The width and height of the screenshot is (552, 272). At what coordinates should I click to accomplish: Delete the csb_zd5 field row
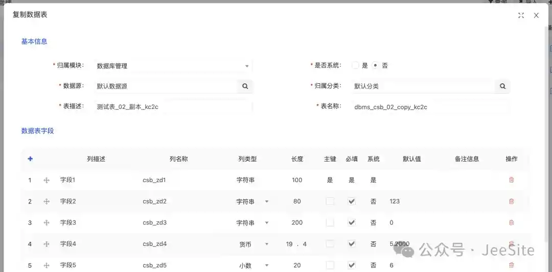pos(512,265)
